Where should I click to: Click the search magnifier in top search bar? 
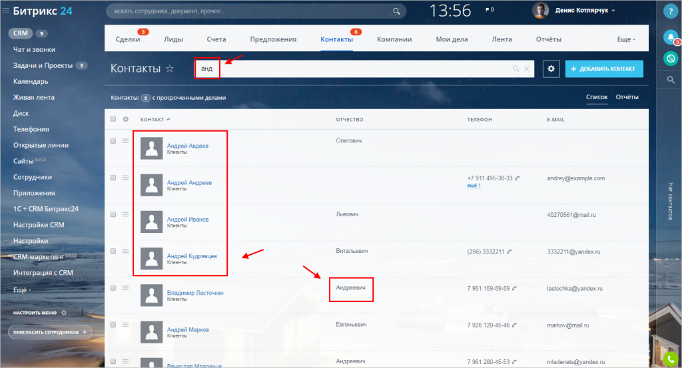tap(396, 11)
